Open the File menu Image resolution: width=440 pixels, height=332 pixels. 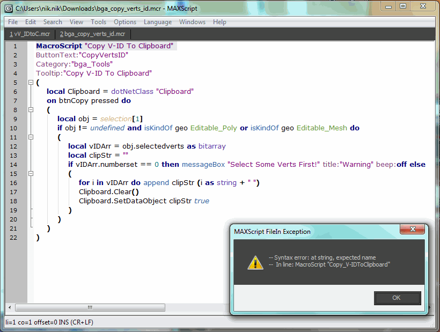click(x=12, y=22)
